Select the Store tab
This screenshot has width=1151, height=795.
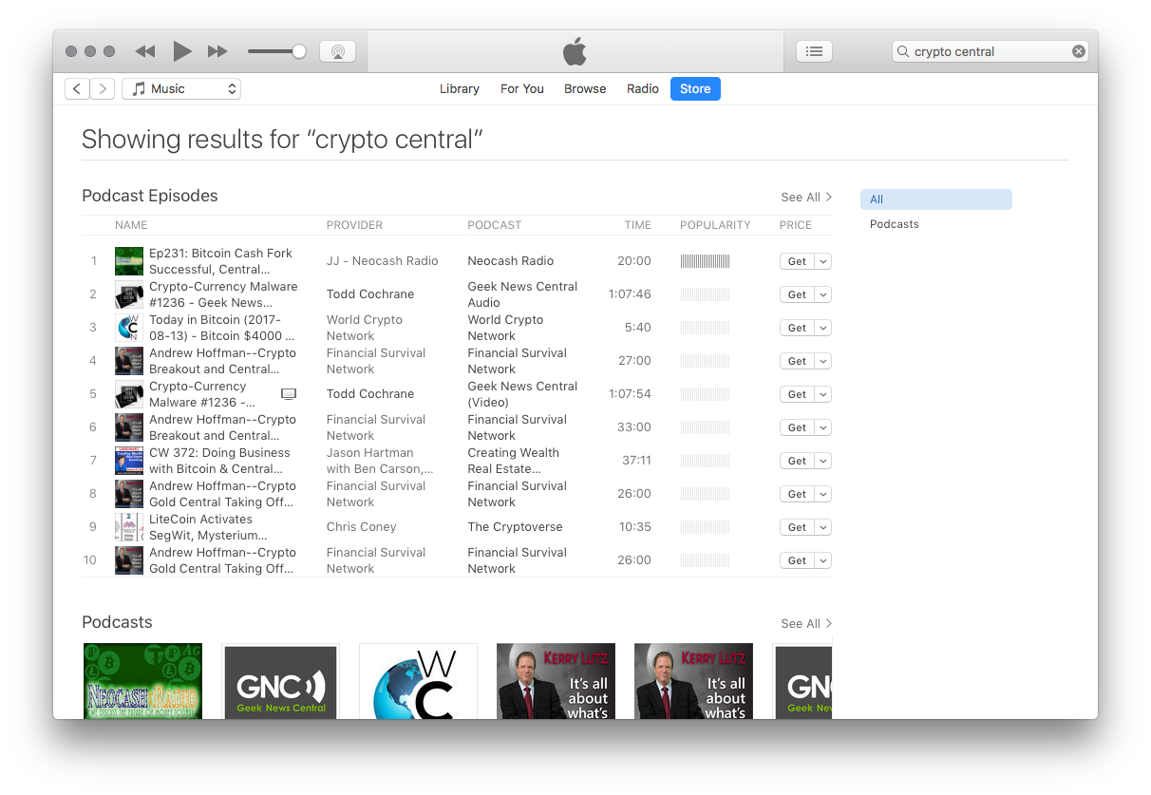695,88
